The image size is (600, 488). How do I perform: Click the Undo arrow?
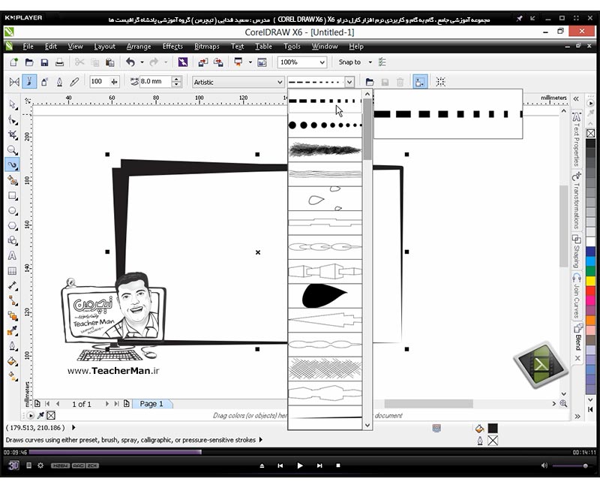coord(130,62)
